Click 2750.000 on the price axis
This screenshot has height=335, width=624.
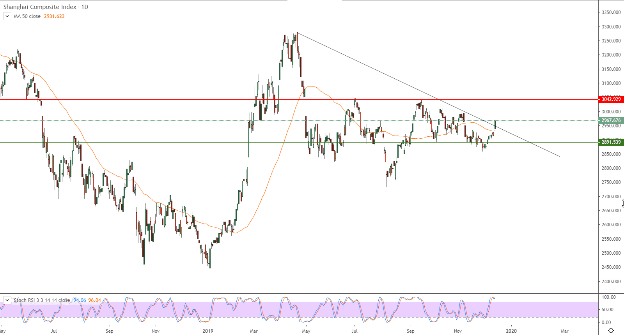(x=611, y=182)
